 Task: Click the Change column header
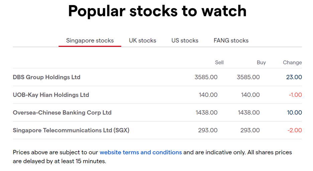click(x=292, y=63)
